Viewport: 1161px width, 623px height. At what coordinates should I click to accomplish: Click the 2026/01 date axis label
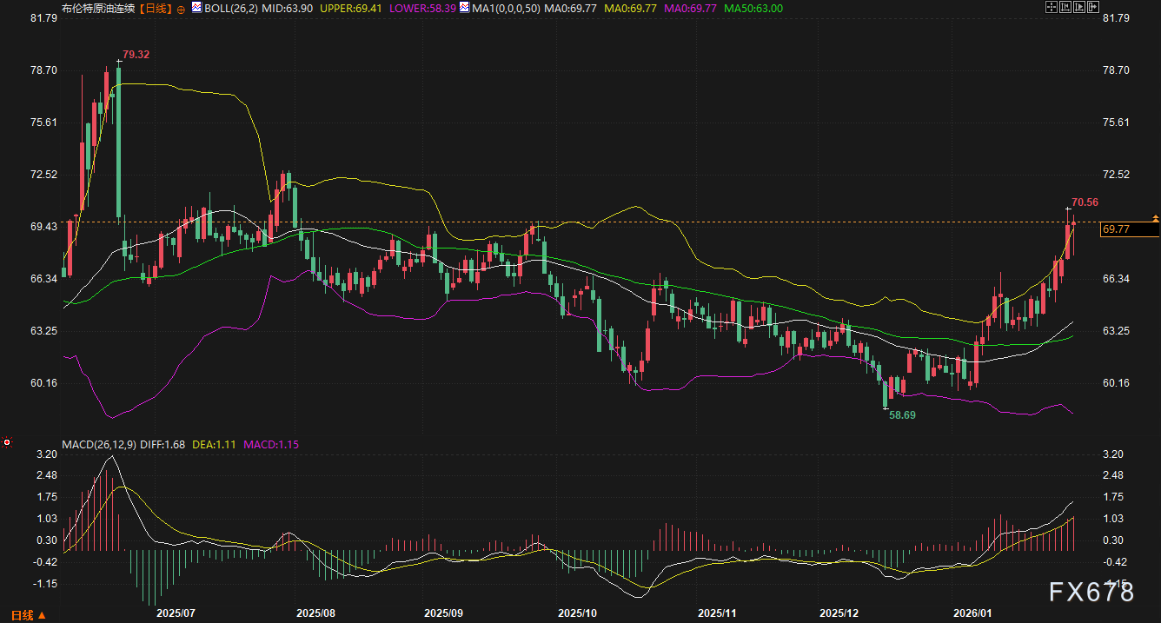(972, 613)
